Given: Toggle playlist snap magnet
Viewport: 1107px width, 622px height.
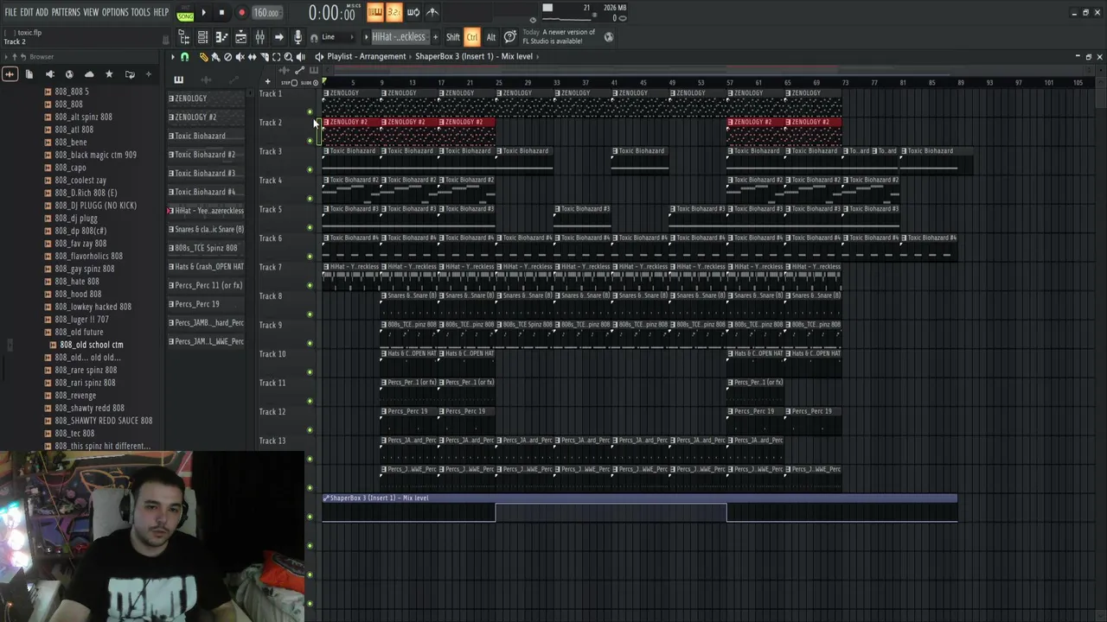Looking at the screenshot, I should coord(184,57).
